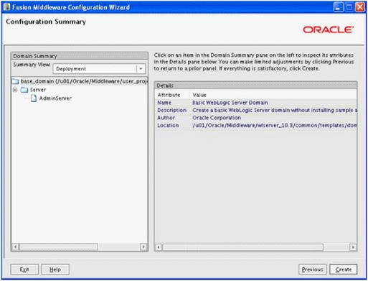The height and width of the screenshot is (281, 368).
Task: Click value 'Basic WebLogic Server Domain'
Action: (x=230, y=103)
